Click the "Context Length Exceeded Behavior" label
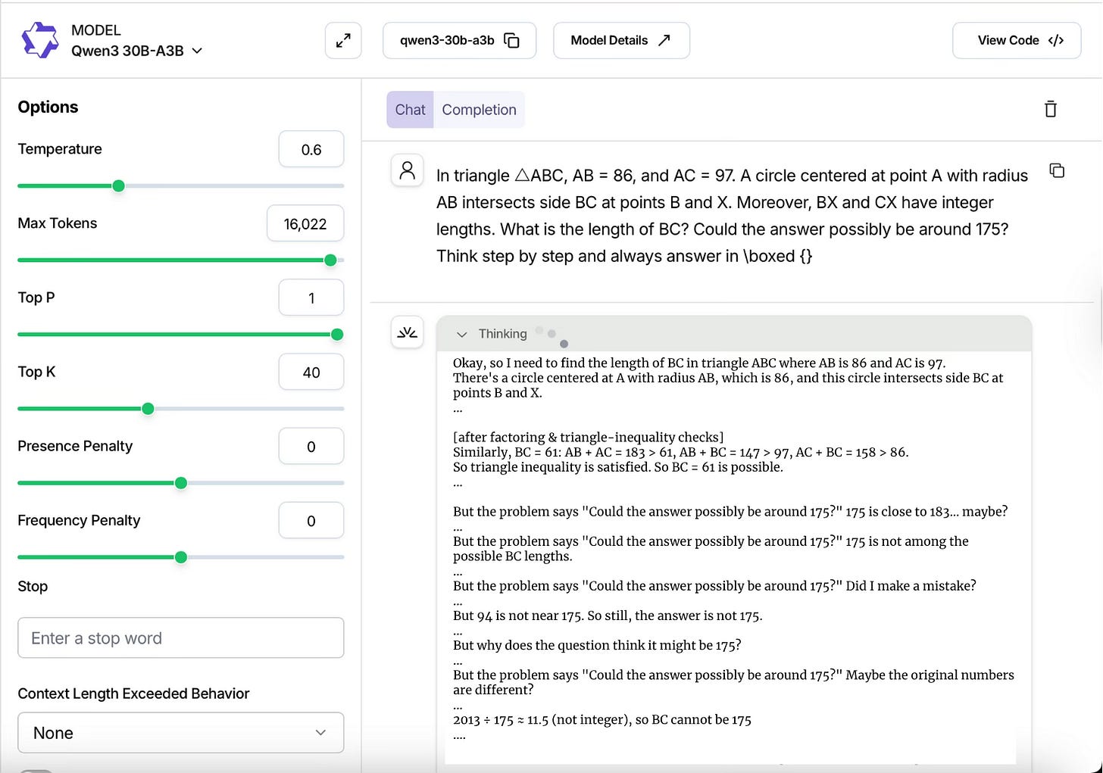The width and height of the screenshot is (1103, 773). (x=133, y=694)
